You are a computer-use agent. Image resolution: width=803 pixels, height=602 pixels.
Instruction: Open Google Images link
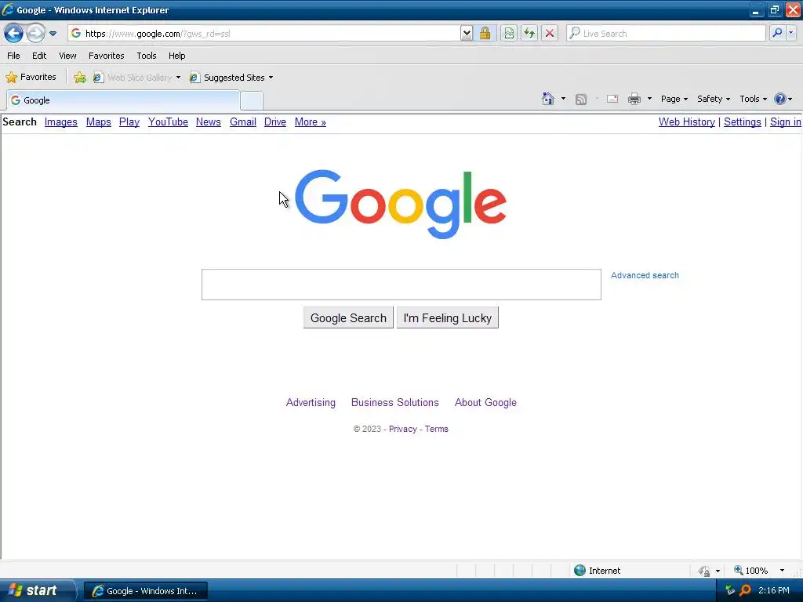click(x=61, y=121)
